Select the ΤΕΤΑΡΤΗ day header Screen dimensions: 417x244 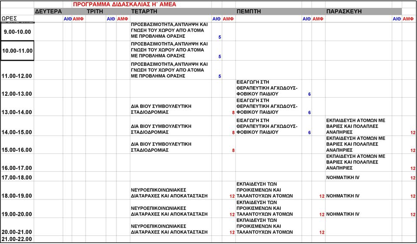[x=144, y=11]
